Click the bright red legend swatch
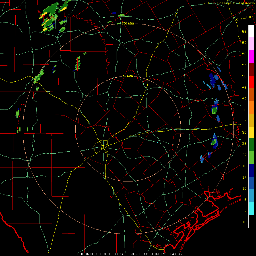The image size is (256, 256). point(251,82)
